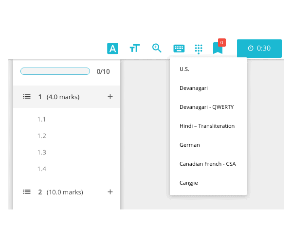Click list icon beside question 2
This screenshot has width=292, height=243.
(27, 192)
